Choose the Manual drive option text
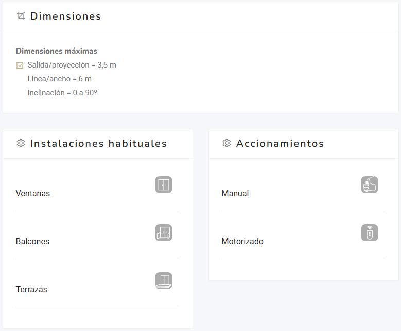 [235, 194]
